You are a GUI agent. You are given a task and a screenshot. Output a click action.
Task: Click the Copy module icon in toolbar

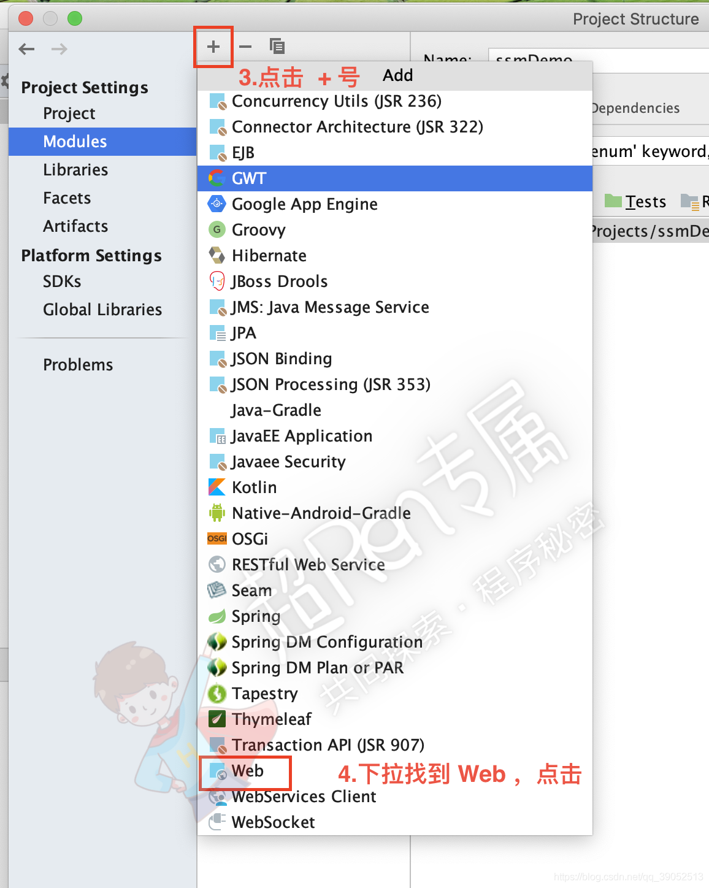(x=277, y=46)
